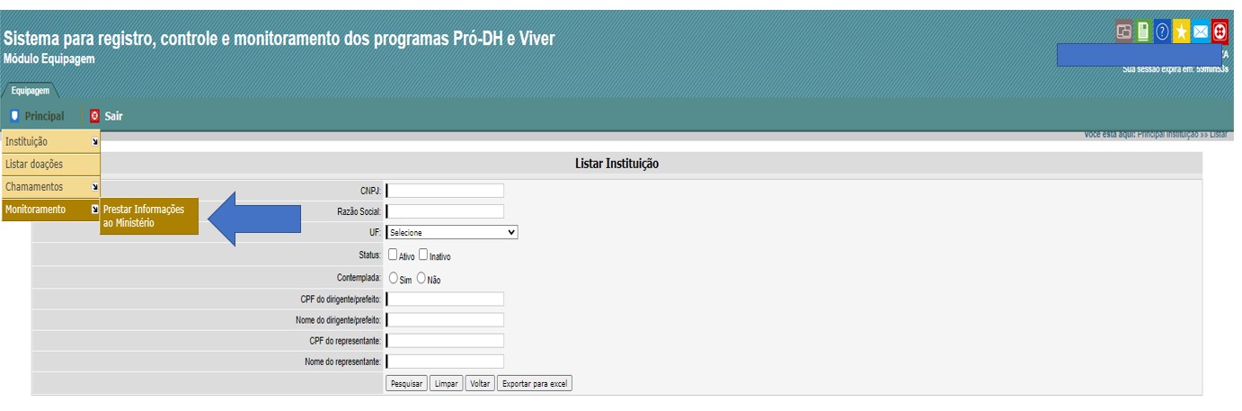Focus CPF do dirigente/prefeito field
1242x411 pixels.
coord(445,299)
